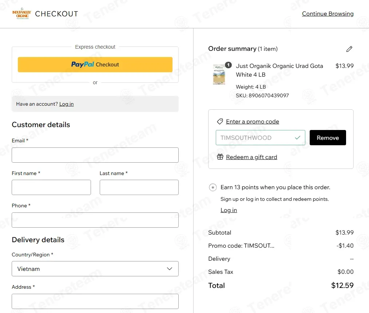369x313 pixels.
Task: Click the Earn 13 points message
Action: click(275, 187)
